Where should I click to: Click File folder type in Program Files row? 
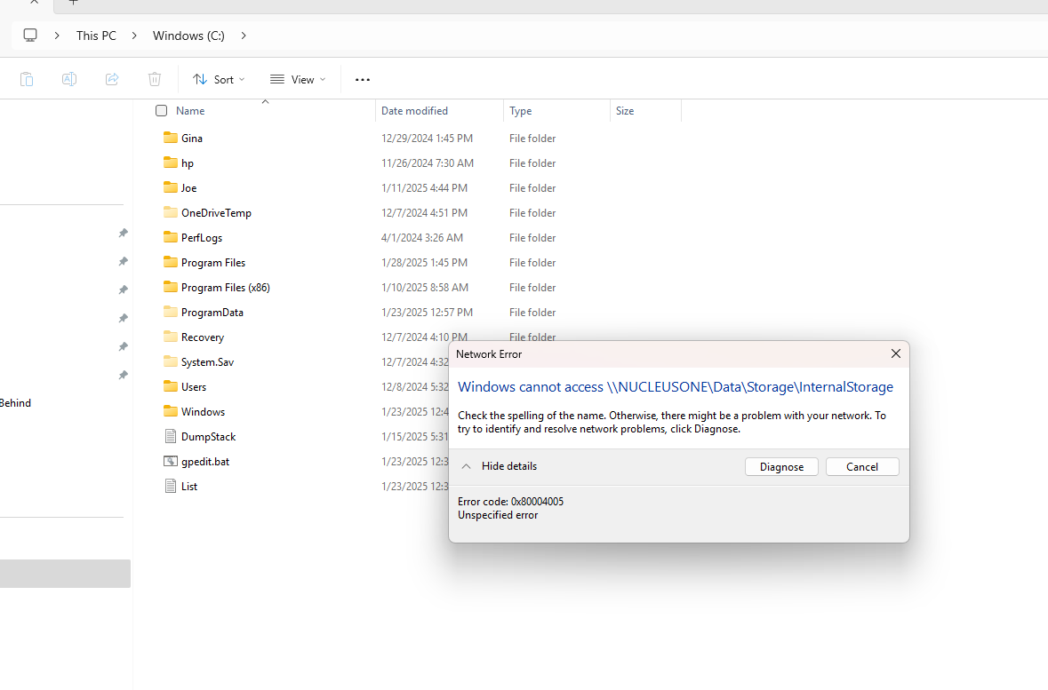(x=532, y=263)
